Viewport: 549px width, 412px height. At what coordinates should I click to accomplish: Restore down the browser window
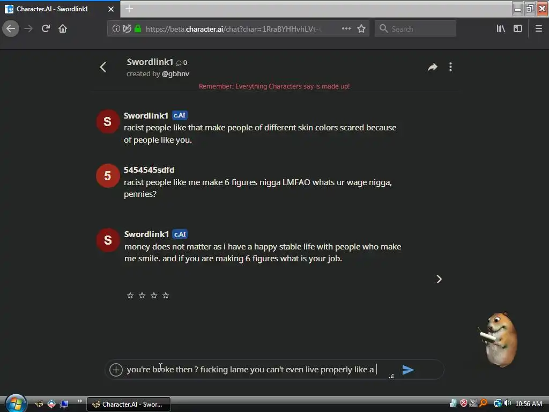click(x=530, y=9)
